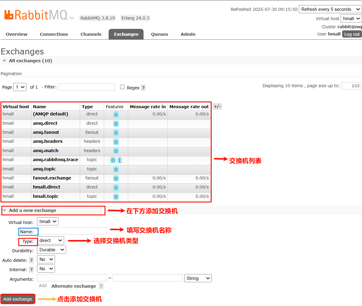Viewport: 362px width, 306px height.
Task: Open the Internal help question mark
Action: point(31,270)
